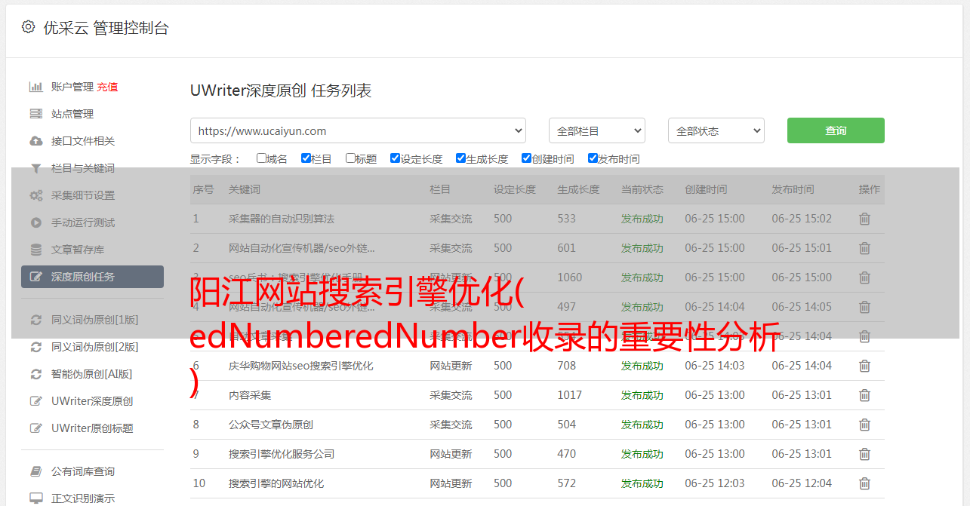Click publish time 06-25 15:02
This screenshot has width=970, height=506.
point(802,219)
